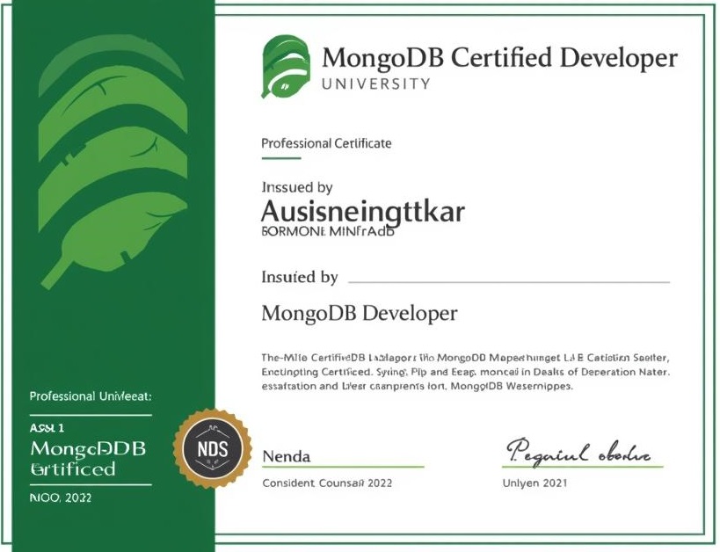Click the 'Nenda' signature name
The height and width of the screenshot is (552, 720).
[287, 456]
